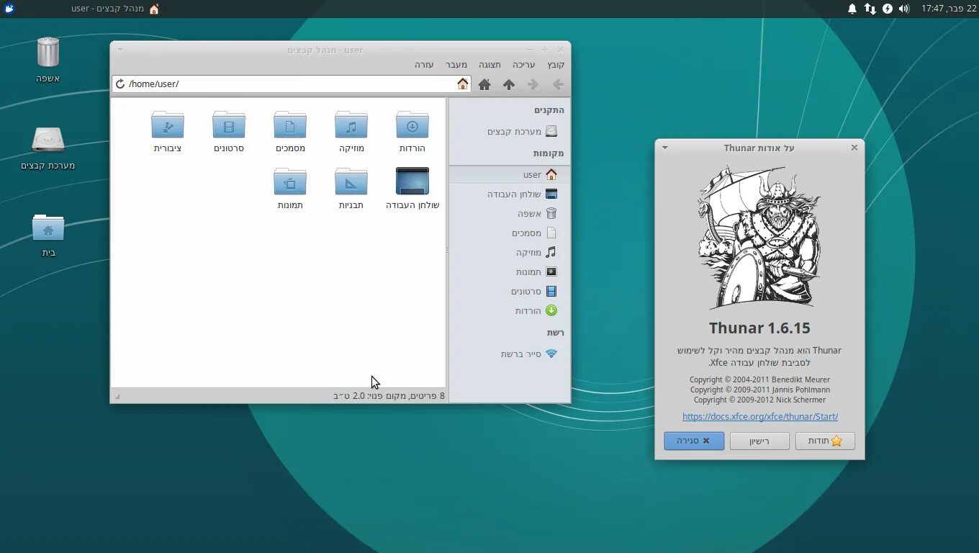Open the אשפה trash desktop icon
Screen dimensions: 979x553
coord(48,53)
